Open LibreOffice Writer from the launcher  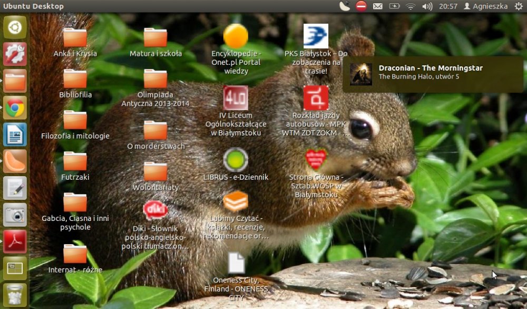pyautogui.click(x=15, y=134)
